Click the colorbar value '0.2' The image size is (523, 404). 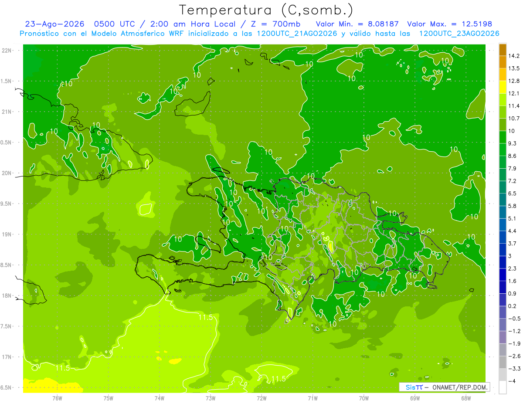coord(513,306)
